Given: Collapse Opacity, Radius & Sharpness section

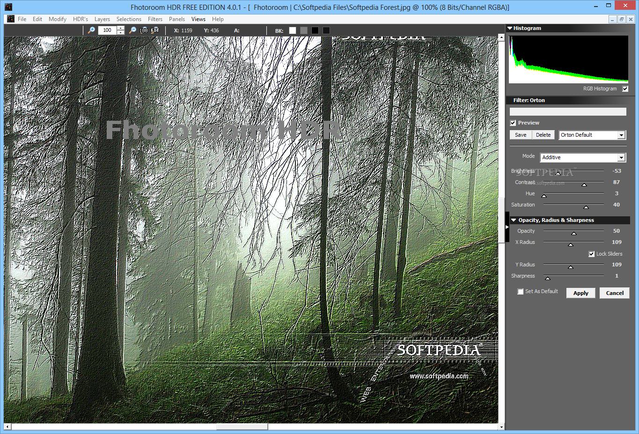Looking at the screenshot, I should pos(514,220).
